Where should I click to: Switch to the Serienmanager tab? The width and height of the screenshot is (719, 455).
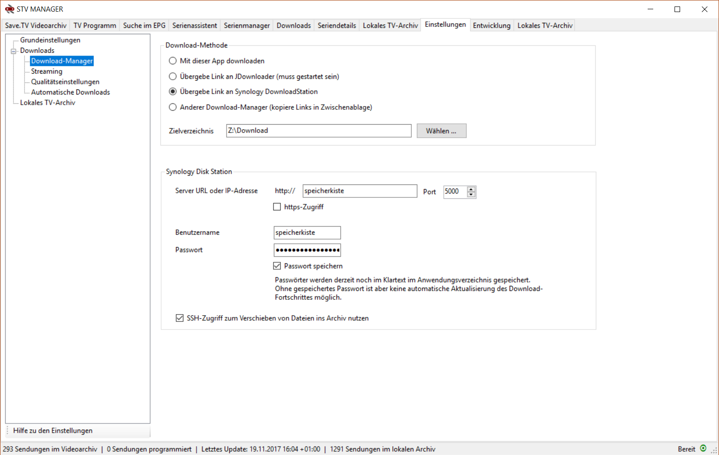(246, 25)
